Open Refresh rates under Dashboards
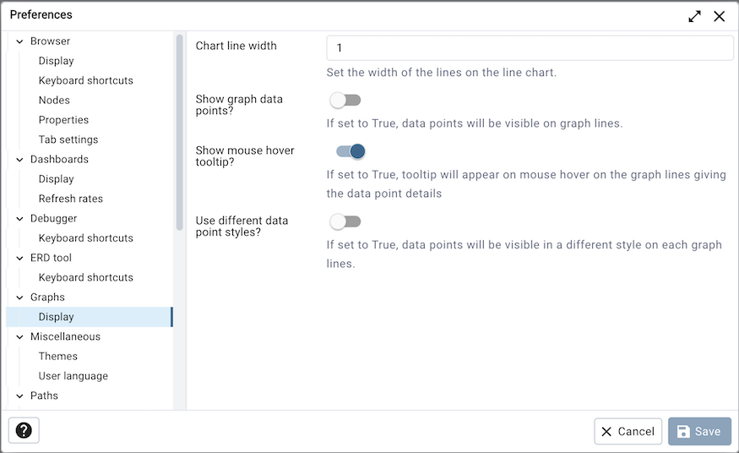This screenshot has height=453, width=739. [x=71, y=199]
